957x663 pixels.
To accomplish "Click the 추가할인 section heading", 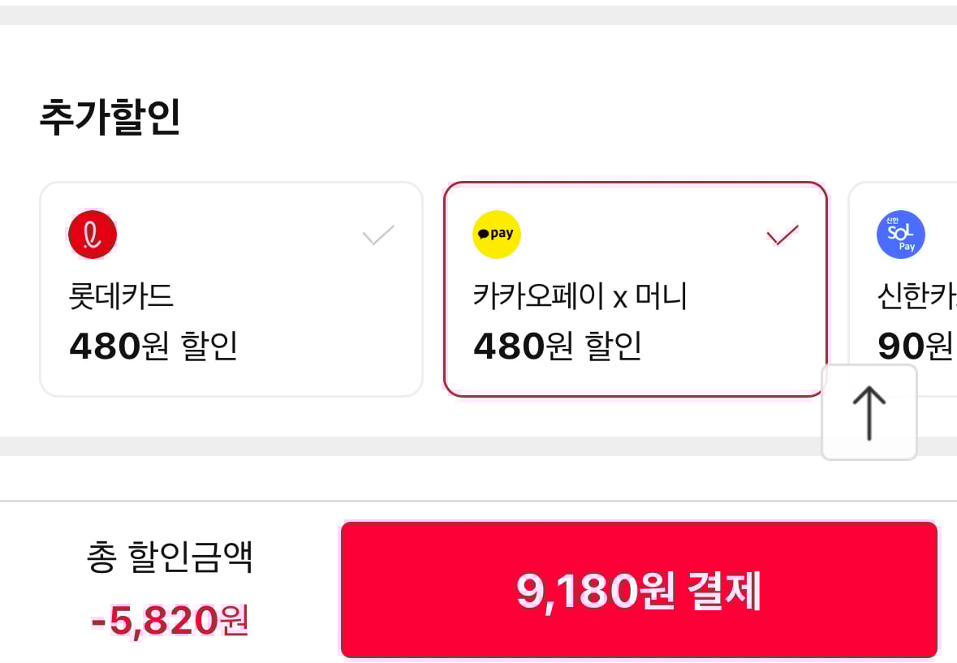I will tap(110, 117).
